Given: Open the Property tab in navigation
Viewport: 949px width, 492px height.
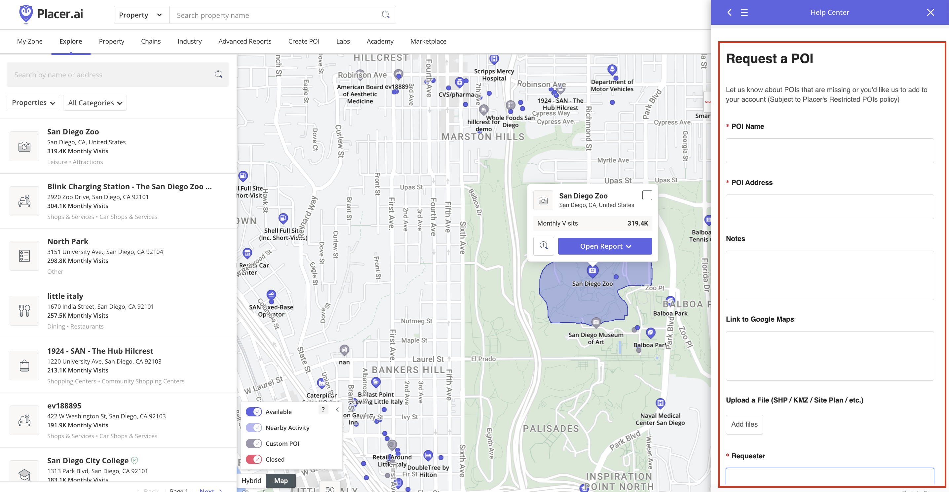Looking at the screenshot, I should 111,41.
